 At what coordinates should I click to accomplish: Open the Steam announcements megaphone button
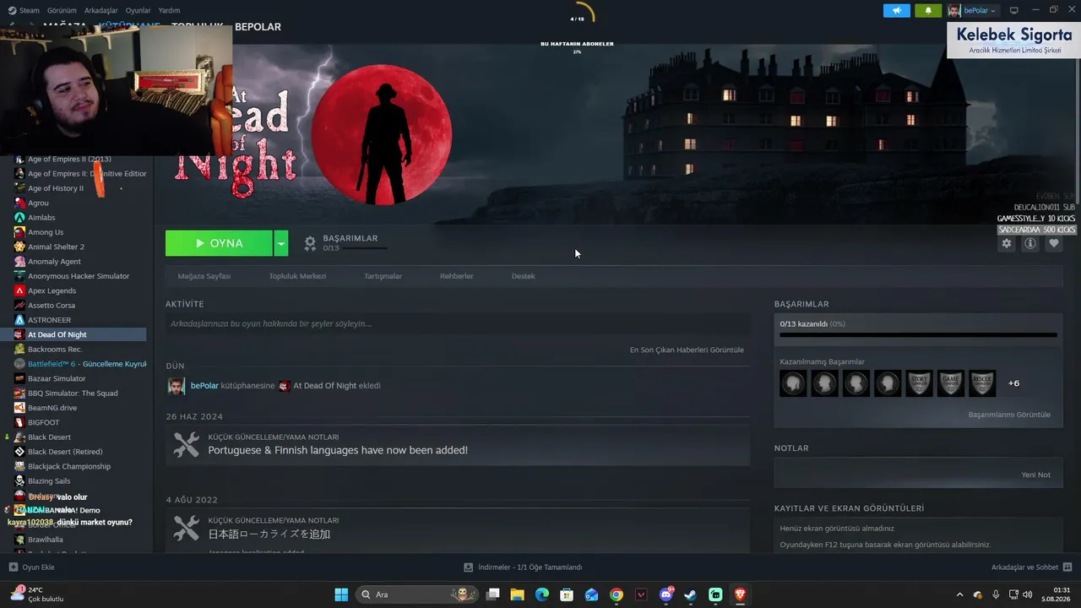click(x=896, y=10)
